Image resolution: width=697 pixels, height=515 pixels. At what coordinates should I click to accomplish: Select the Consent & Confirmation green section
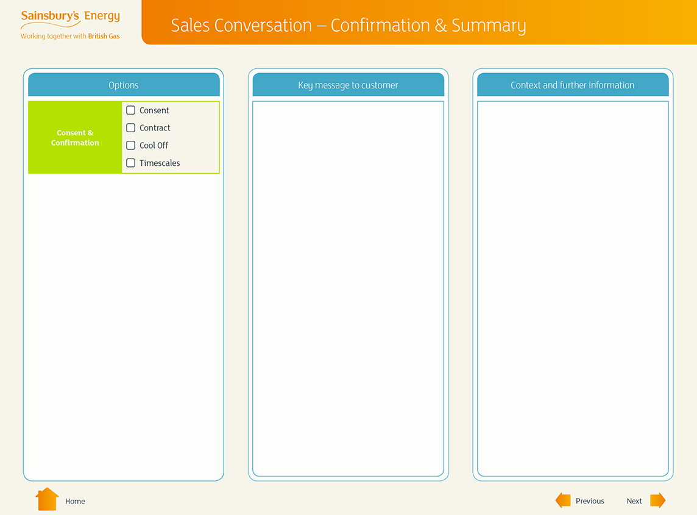tap(75, 138)
